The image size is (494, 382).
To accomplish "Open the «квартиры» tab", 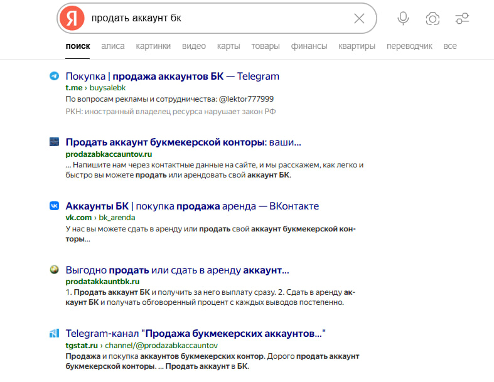I will (x=357, y=46).
